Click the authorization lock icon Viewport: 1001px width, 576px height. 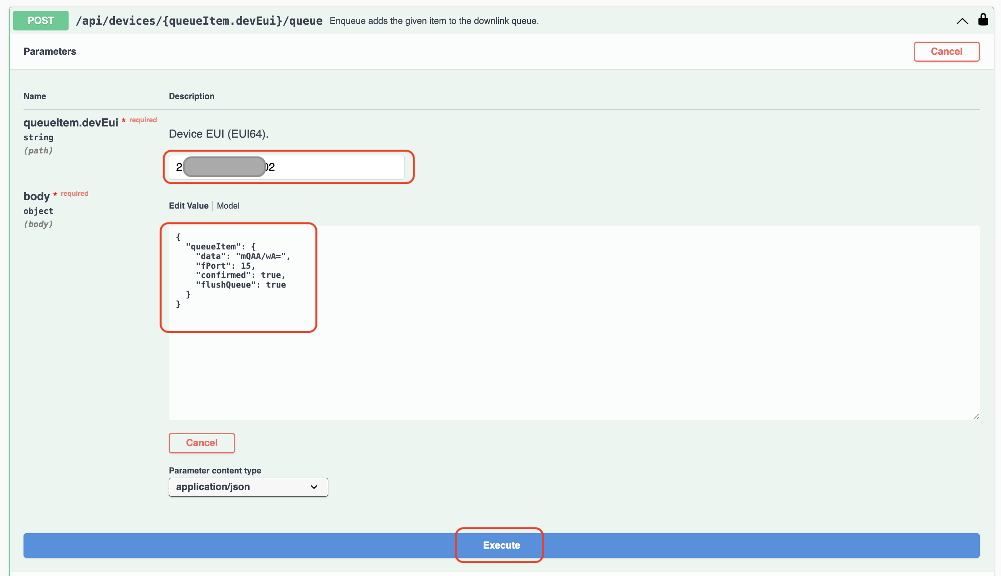click(983, 20)
